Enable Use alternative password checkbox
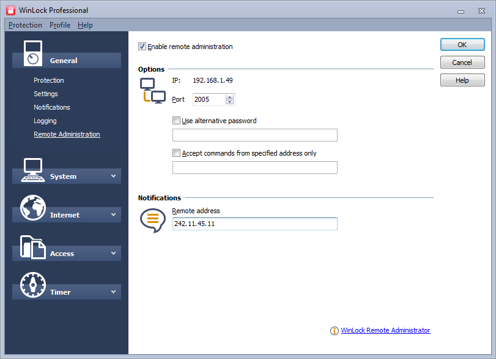Image resolution: width=496 pixels, height=359 pixels. [176, 121]
